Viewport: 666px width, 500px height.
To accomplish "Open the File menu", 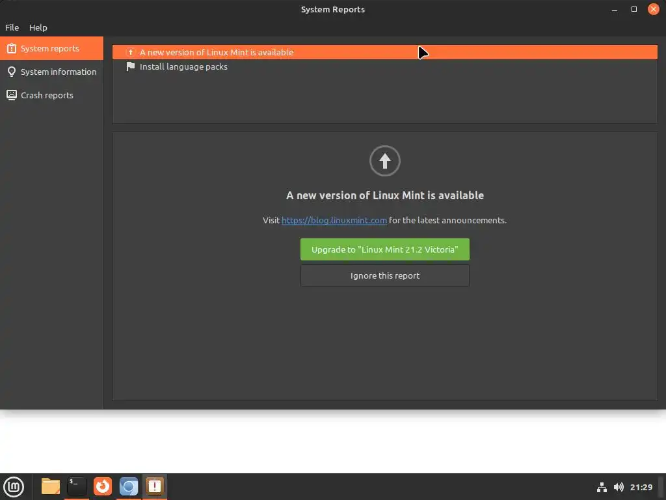I will [x=12, y=27].
